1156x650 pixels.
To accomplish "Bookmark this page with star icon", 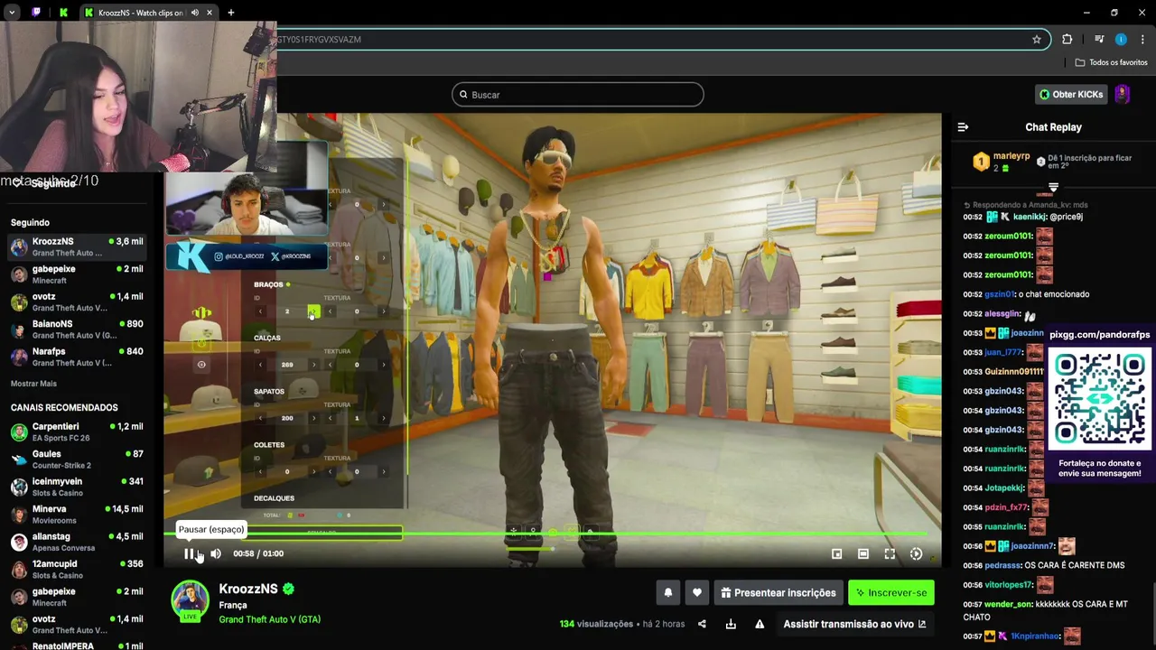I will (1037, 39).
